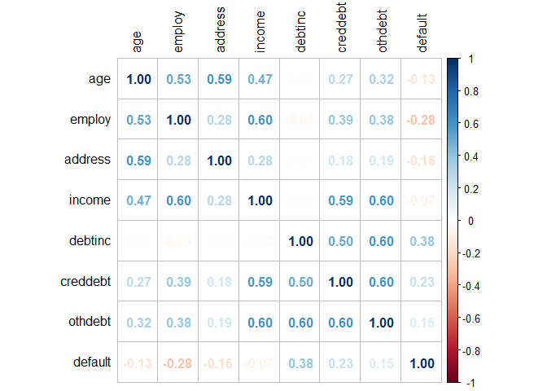
Task: Select the cell at row debtinc, column othdebt
Action: (x=382, y=241)
